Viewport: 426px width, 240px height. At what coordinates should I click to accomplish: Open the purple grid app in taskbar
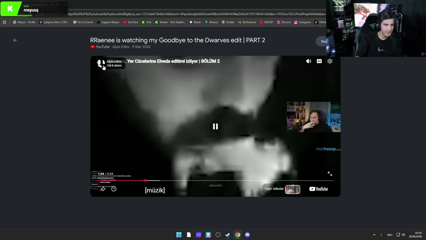coord(199,235)
